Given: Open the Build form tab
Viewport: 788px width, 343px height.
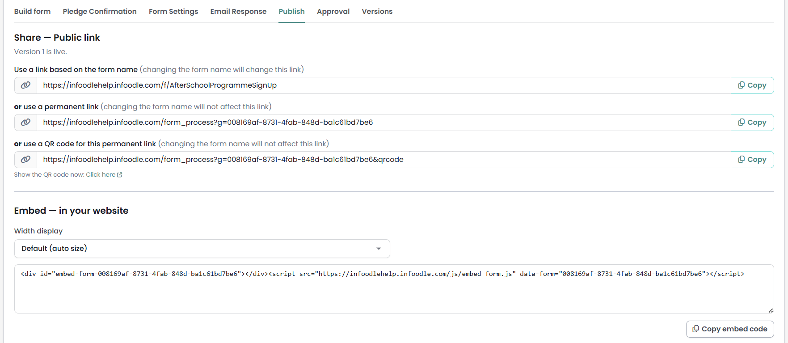Looking at the screenshot, I should pos(32,12).
